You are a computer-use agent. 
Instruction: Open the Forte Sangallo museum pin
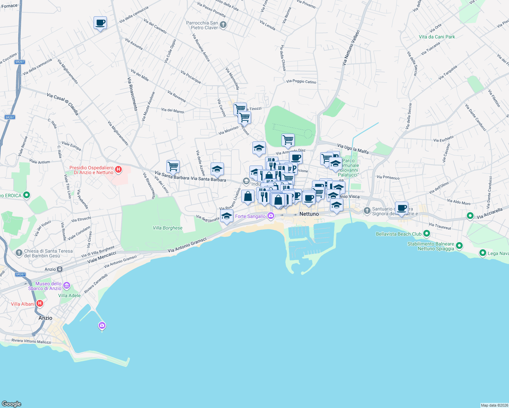click(x=271, y=215)
